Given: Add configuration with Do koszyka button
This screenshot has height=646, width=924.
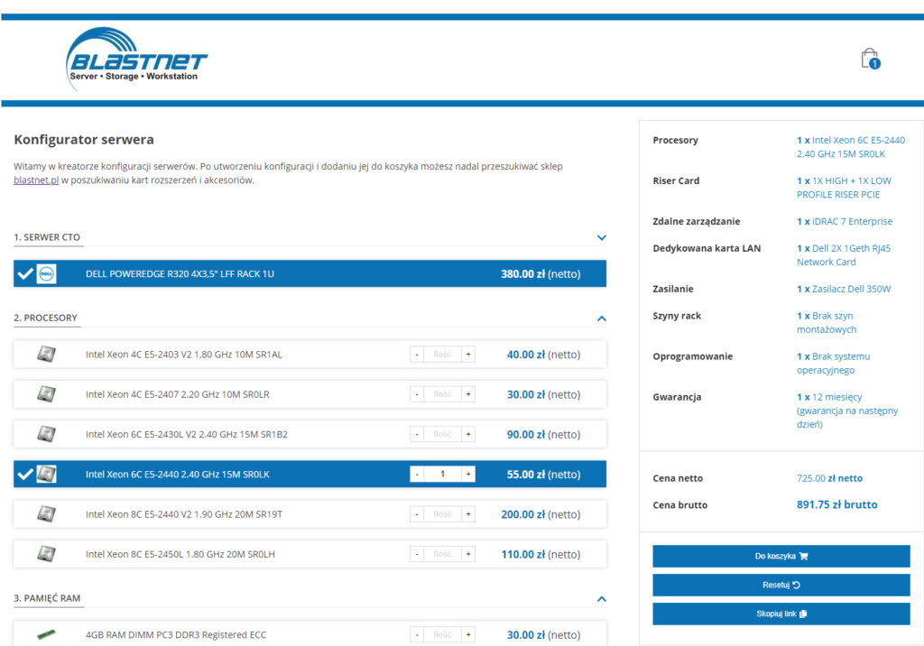Looking at the screenshot, I should click(781, 556).
